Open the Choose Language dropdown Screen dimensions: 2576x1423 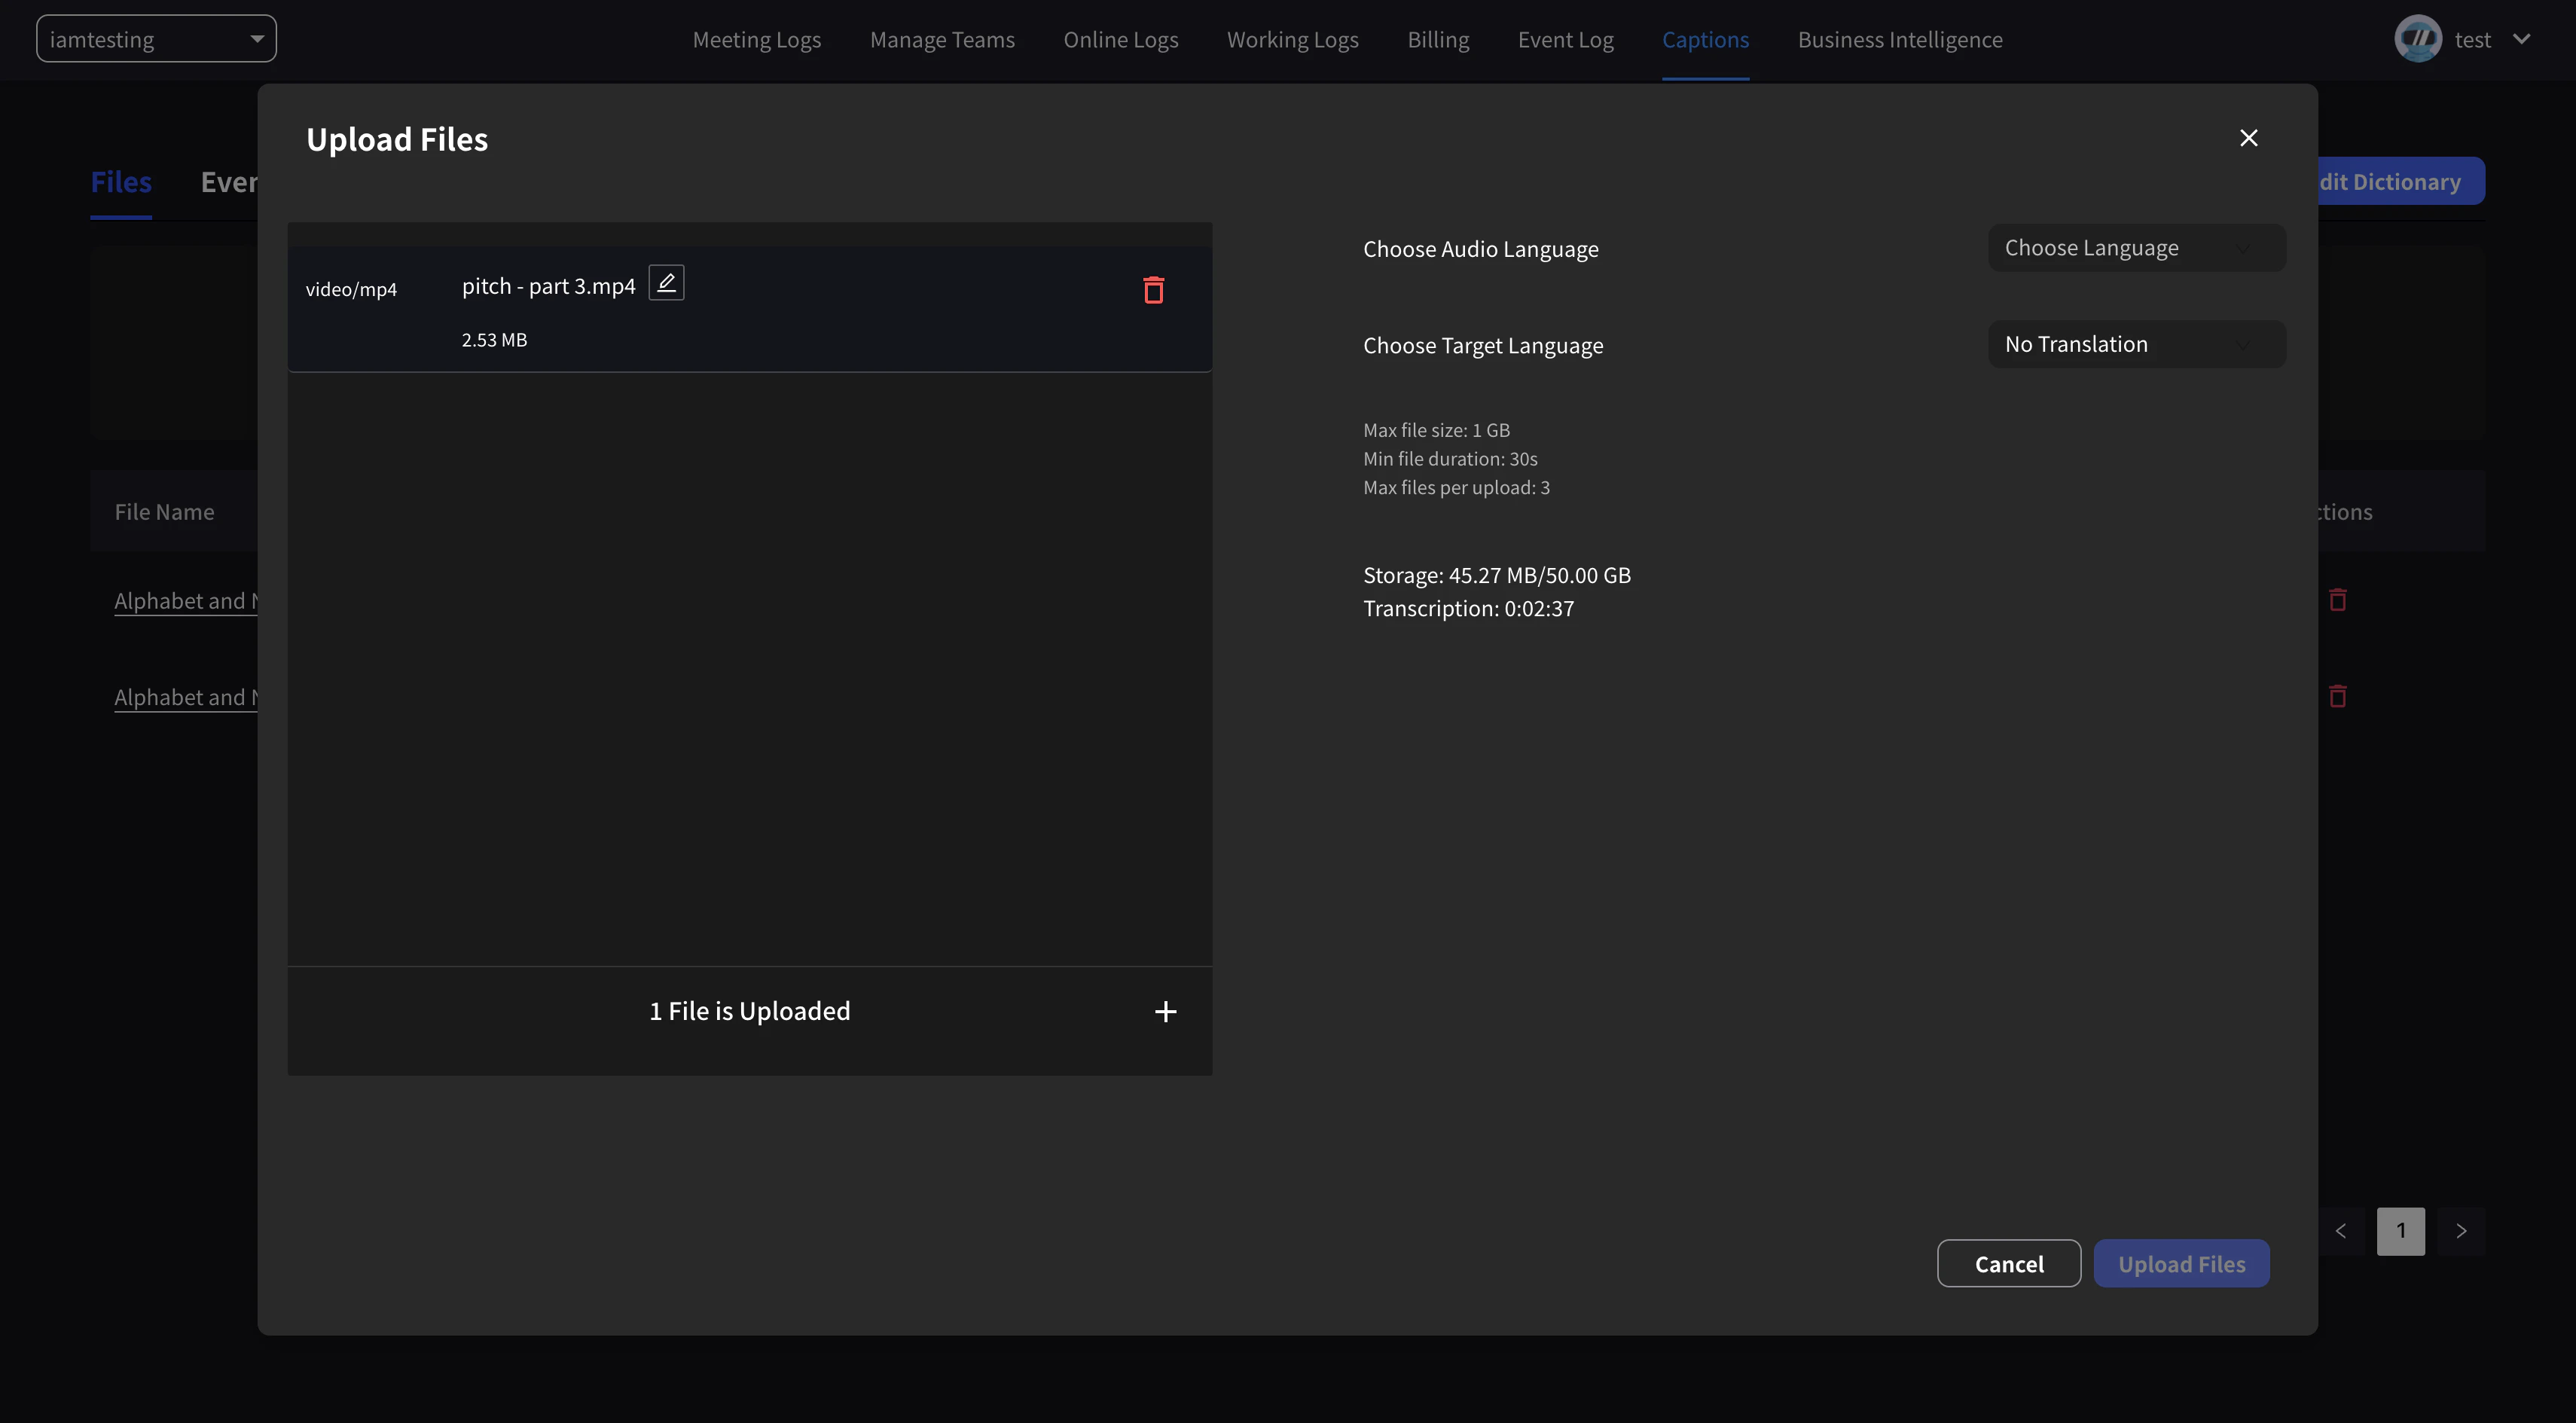[2135, 247]
